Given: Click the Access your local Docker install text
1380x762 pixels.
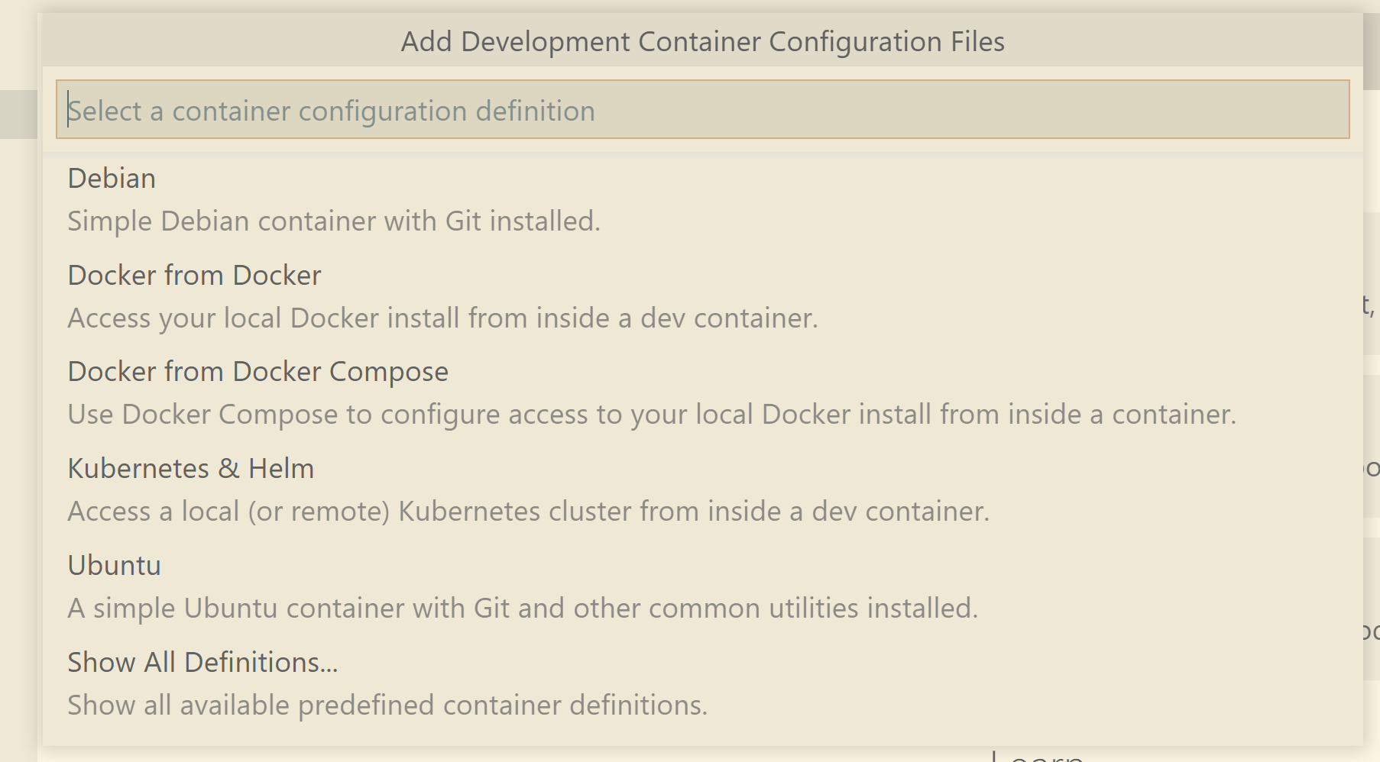Looking at the screenshot, I should tap(443, 318).
